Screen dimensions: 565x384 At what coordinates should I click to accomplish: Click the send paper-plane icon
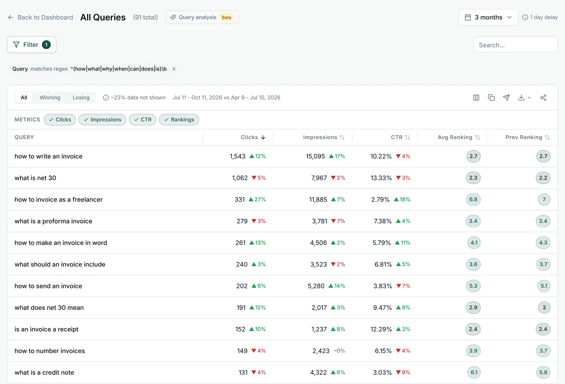click(506, 98)
